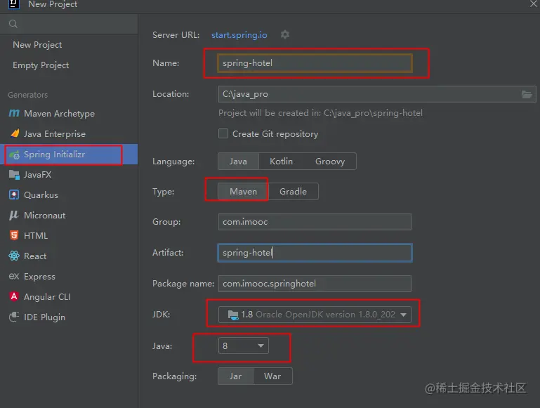Viewport: 540px width, 408px height.
Task: Select Empty Project in sidebar
Action: pyautogui.click(x=41, y=65)
